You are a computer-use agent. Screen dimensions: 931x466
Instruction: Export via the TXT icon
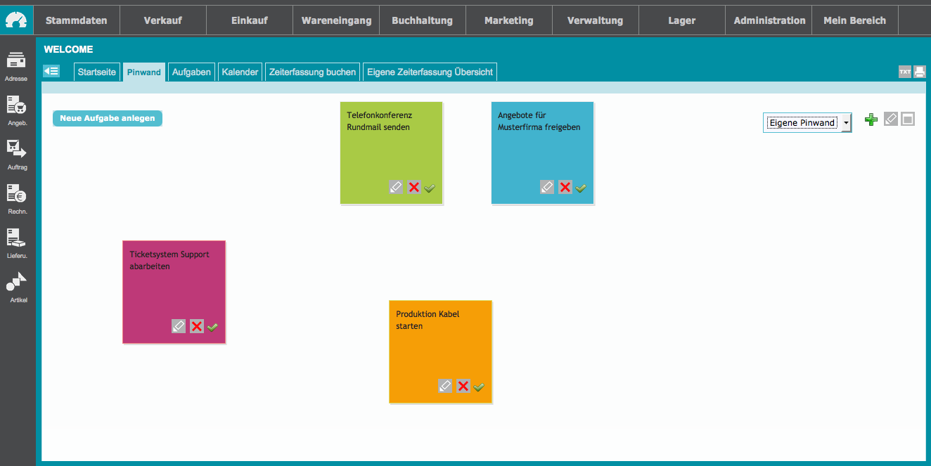pos(904,72)
